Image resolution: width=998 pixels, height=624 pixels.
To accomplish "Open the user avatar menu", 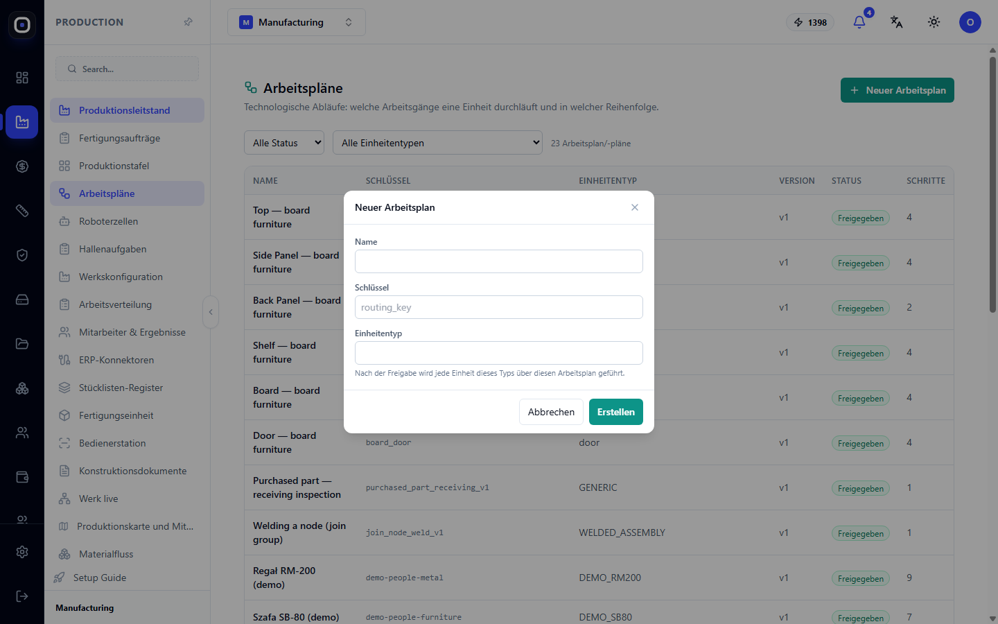I will [970, 22].
